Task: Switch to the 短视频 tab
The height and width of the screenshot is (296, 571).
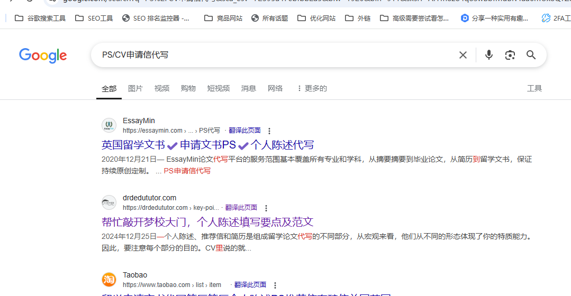Action: coord(219,88)
